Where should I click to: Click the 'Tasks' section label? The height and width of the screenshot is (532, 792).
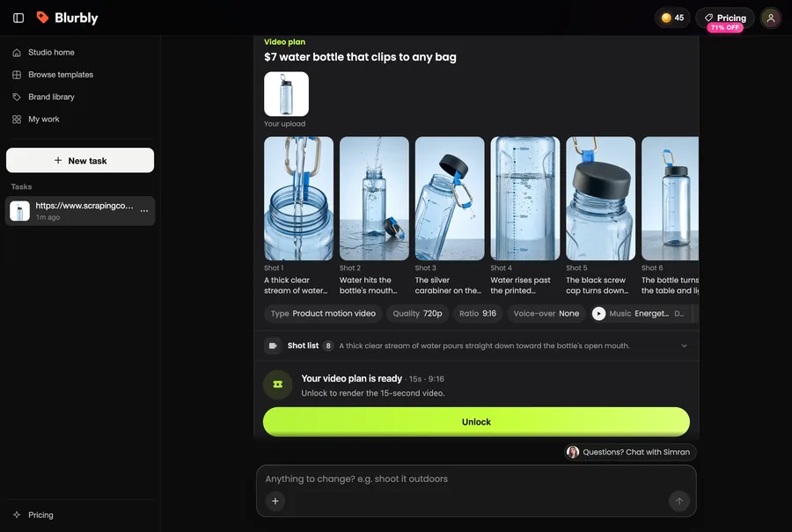(21, 186)
